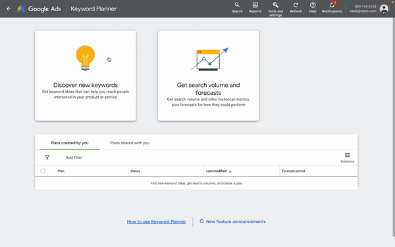Sort by Last modified arrow

pos(230,171)
